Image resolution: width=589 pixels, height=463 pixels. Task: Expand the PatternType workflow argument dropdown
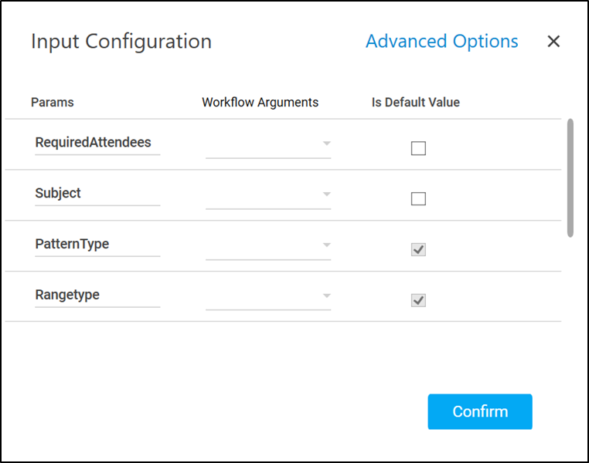click(x=268, y=245)
